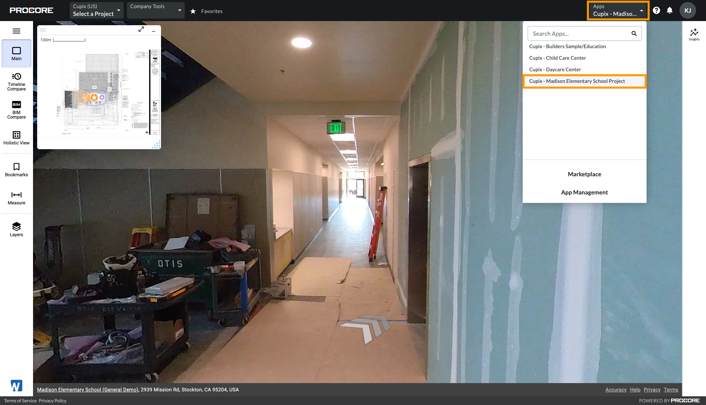Activate the Measure tool
Viewport: 706px width, 405px height.
click(x=17, y=198)
